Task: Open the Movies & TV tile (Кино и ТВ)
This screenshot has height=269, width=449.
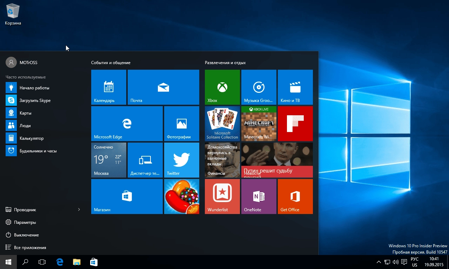Action: pyautogui.click(x=295, y=87)
